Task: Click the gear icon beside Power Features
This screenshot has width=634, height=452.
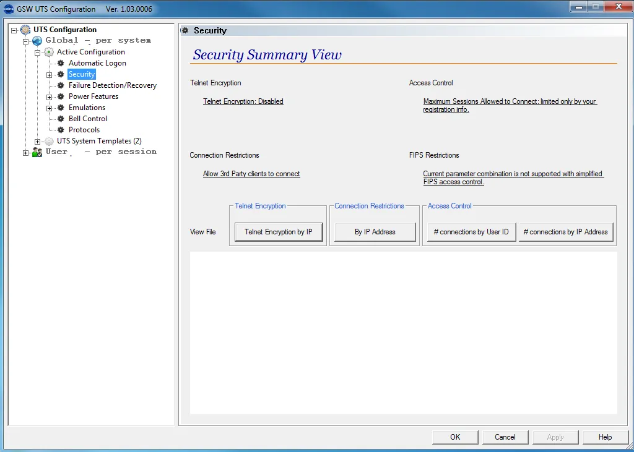Action: click(61, 96)
